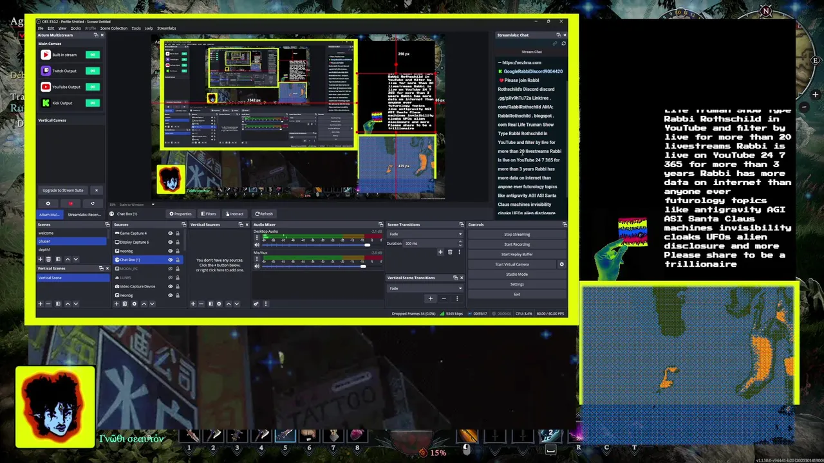Unlock the Video Capture Device lock icon
Viewport: 824px width, 463px height.
(177, 286)
